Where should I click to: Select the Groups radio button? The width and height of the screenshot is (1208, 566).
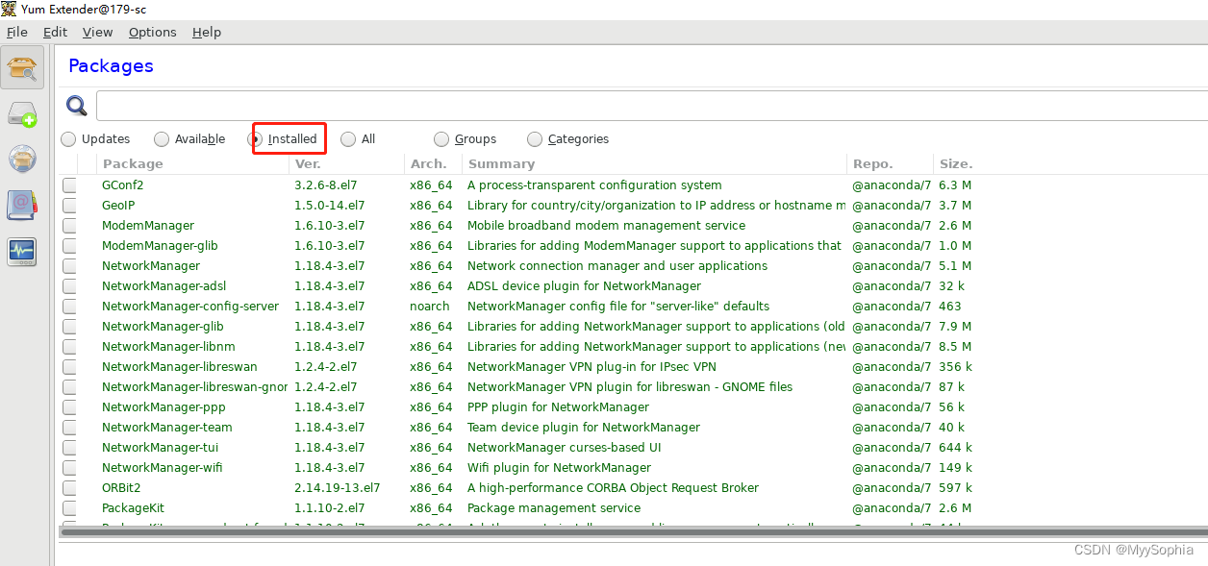tap(441, 139)
